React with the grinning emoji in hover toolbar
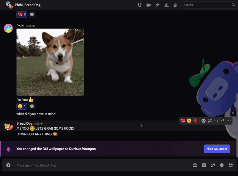Image resolution: width=238 pixels, height=176 pixels. point(189,121)
